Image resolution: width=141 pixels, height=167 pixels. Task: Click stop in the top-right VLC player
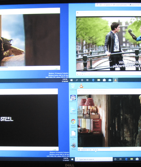coord(83,74)
